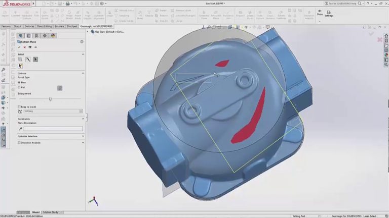
Task: Open the Settings icon in ribbon
Action: coord(329,14)
